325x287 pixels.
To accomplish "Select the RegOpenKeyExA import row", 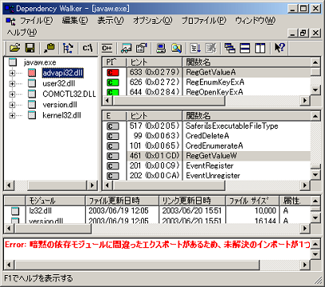I will click(x=206, y=92).
